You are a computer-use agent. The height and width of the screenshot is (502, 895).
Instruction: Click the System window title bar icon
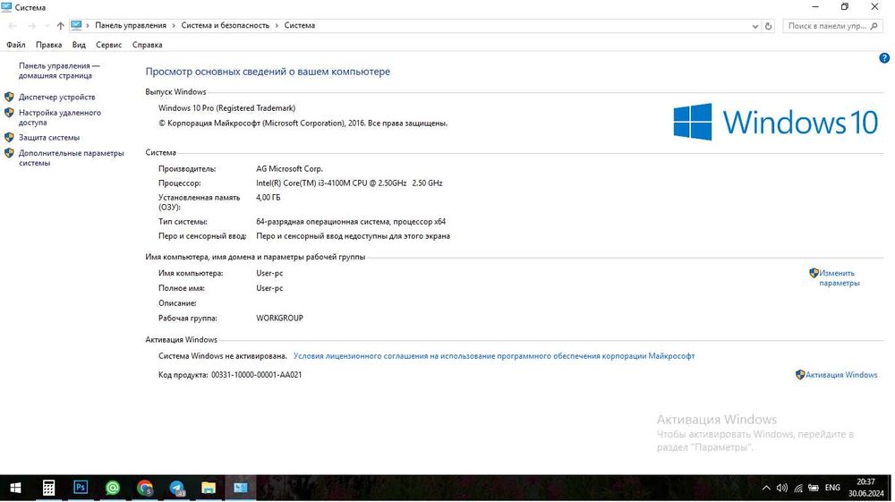[x=7, y=7]
